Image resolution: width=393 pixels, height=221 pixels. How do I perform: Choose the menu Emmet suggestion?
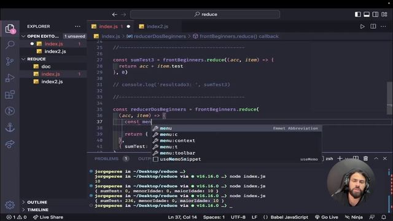[236, 128]
